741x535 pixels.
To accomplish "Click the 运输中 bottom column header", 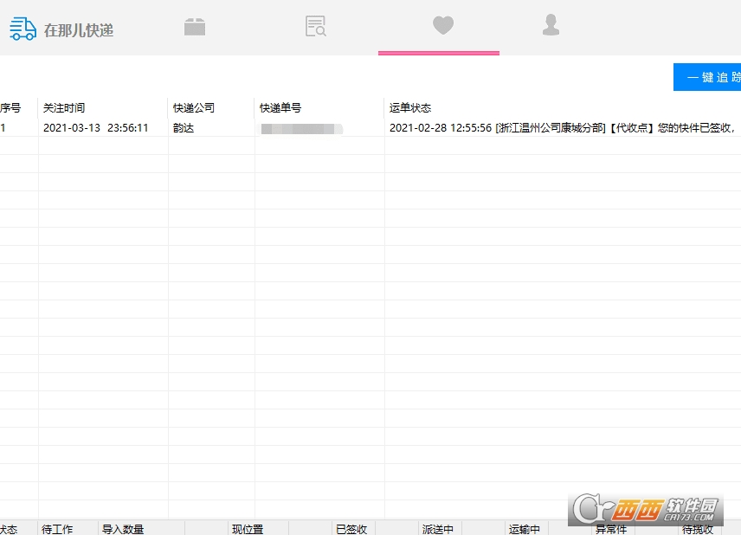I will [525, 529].
